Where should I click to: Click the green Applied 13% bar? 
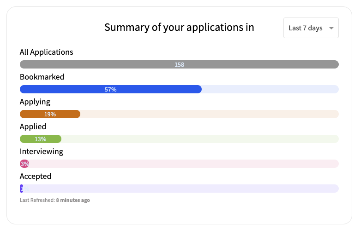tap(41, 139)
